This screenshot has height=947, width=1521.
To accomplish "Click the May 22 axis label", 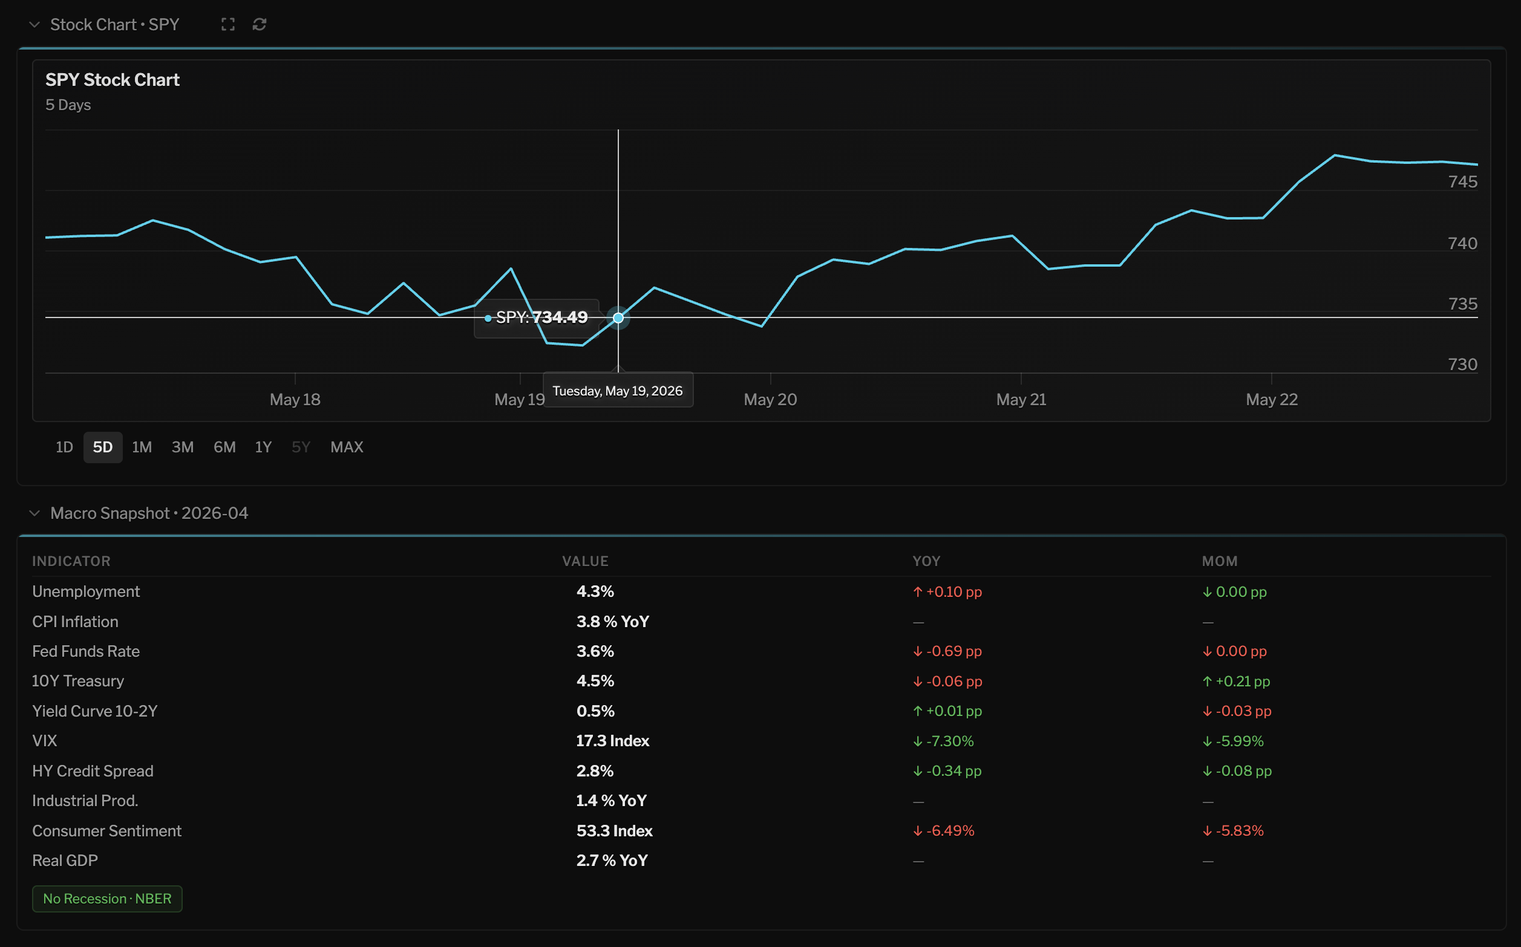I will pyautogui.click(x=1272, y=400).
